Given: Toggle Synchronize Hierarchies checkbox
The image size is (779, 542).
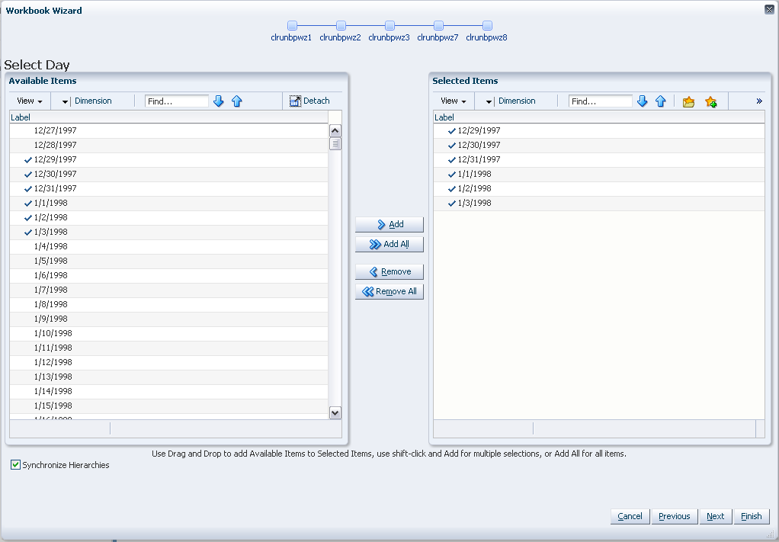Looking at the screenshot, I should [16, 465].
